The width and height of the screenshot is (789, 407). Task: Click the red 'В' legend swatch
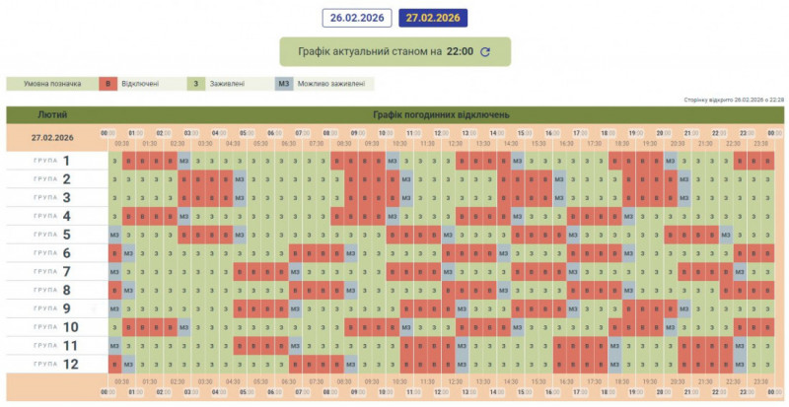[x=107, y=84]
